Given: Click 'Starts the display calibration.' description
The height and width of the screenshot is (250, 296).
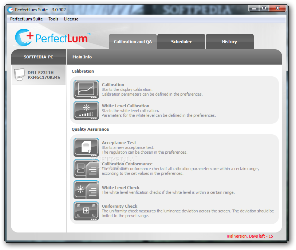Looking at the screenshot, I should point(127,89).
